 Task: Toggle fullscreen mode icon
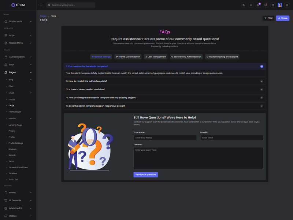tap(273, 5)
